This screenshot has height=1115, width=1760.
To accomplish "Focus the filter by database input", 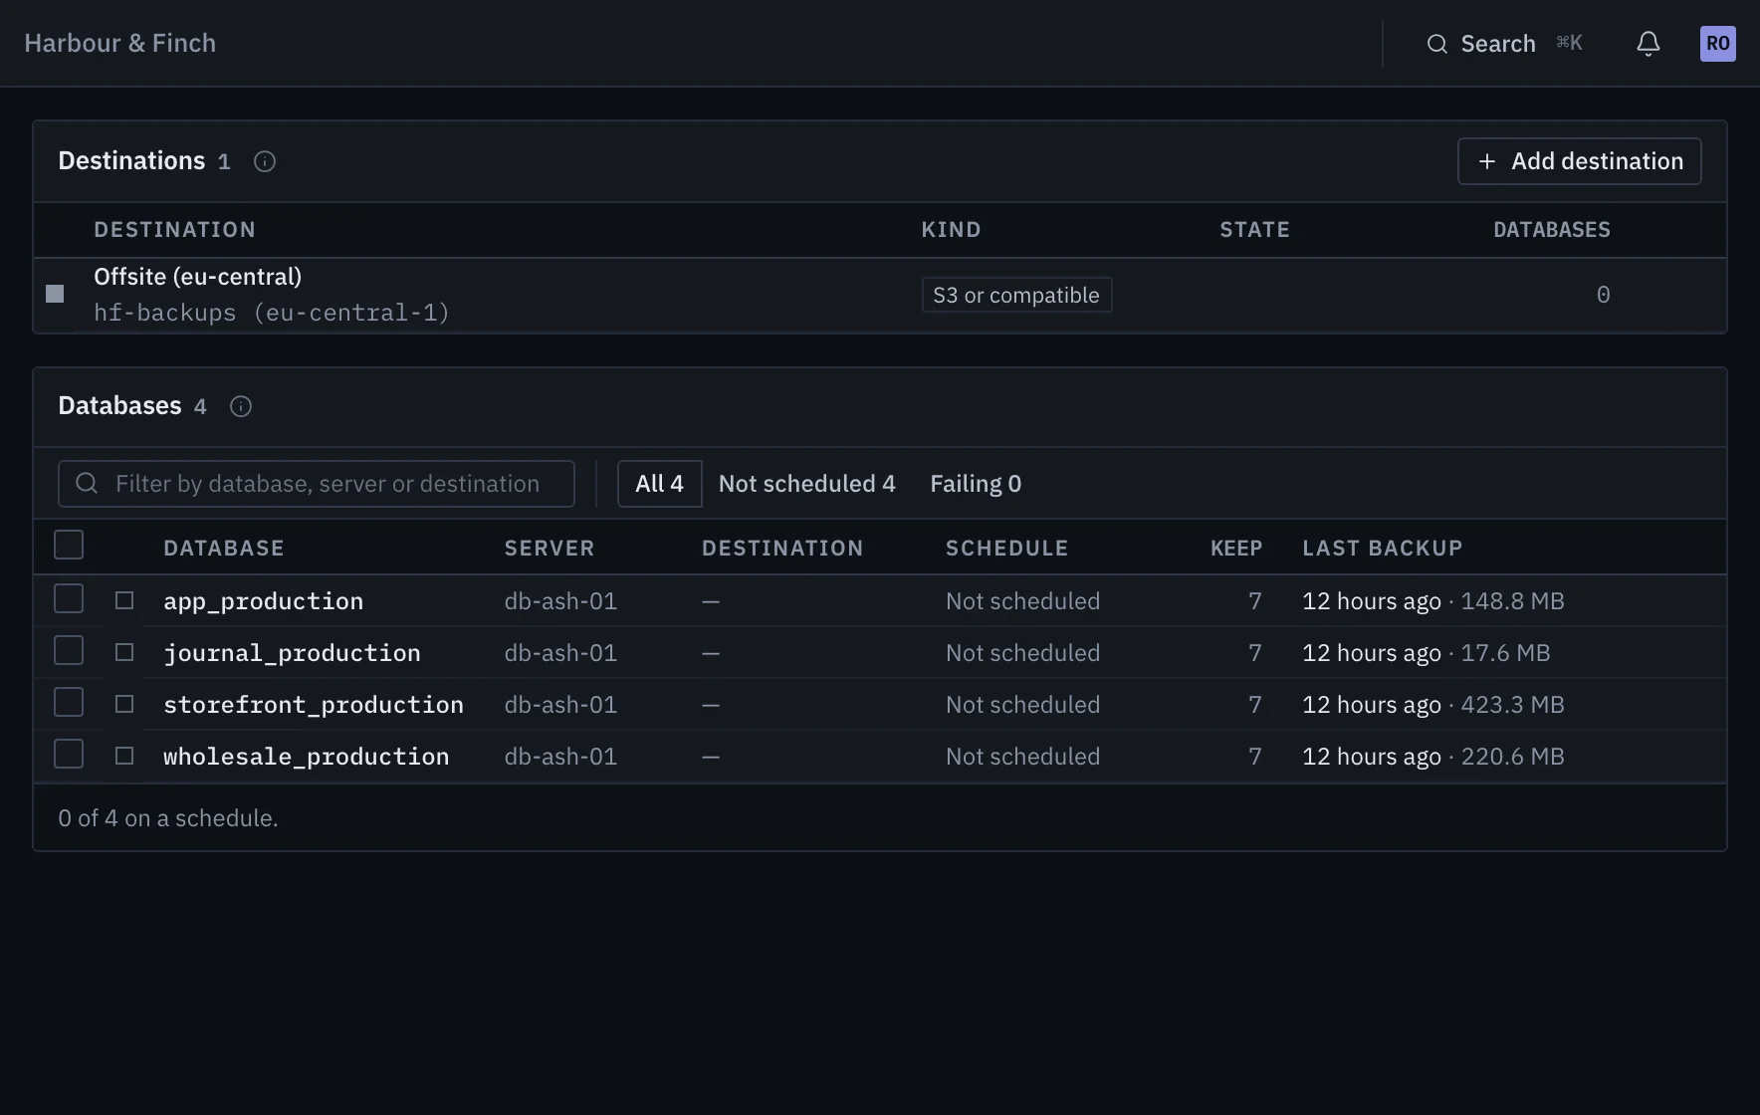I will 317,484.
